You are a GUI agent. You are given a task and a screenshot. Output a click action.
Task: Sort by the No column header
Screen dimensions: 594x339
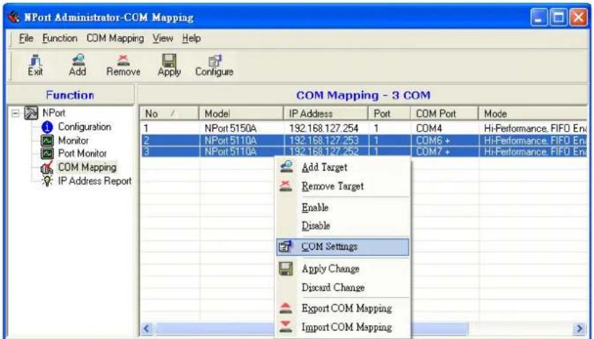[169, 113]
